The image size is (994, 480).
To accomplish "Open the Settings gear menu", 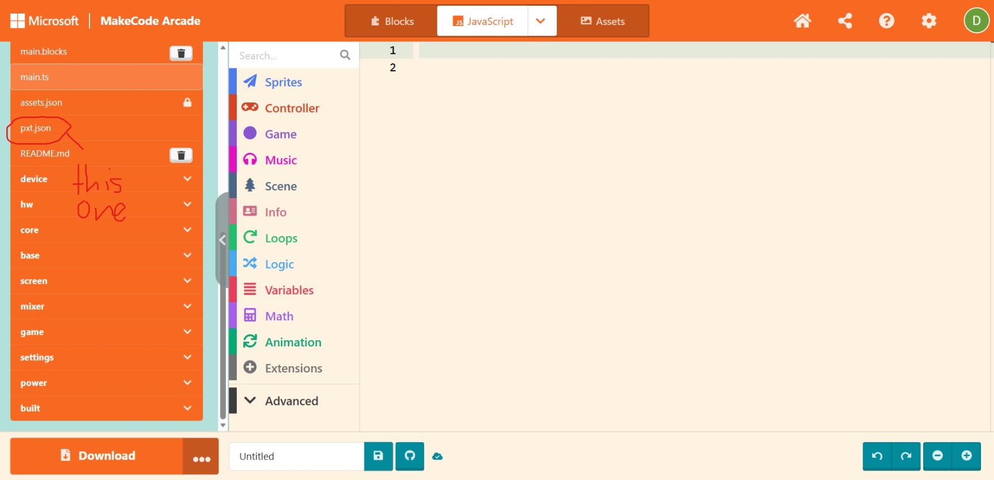I will (929, 21).
